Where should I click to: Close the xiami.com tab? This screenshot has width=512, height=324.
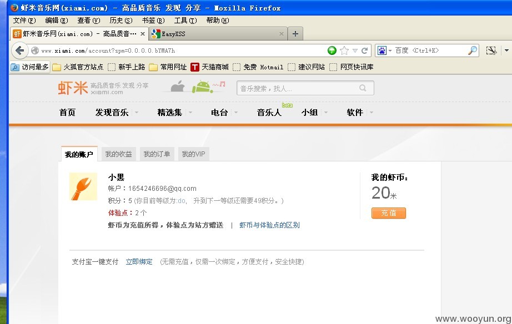click(143, 34)
